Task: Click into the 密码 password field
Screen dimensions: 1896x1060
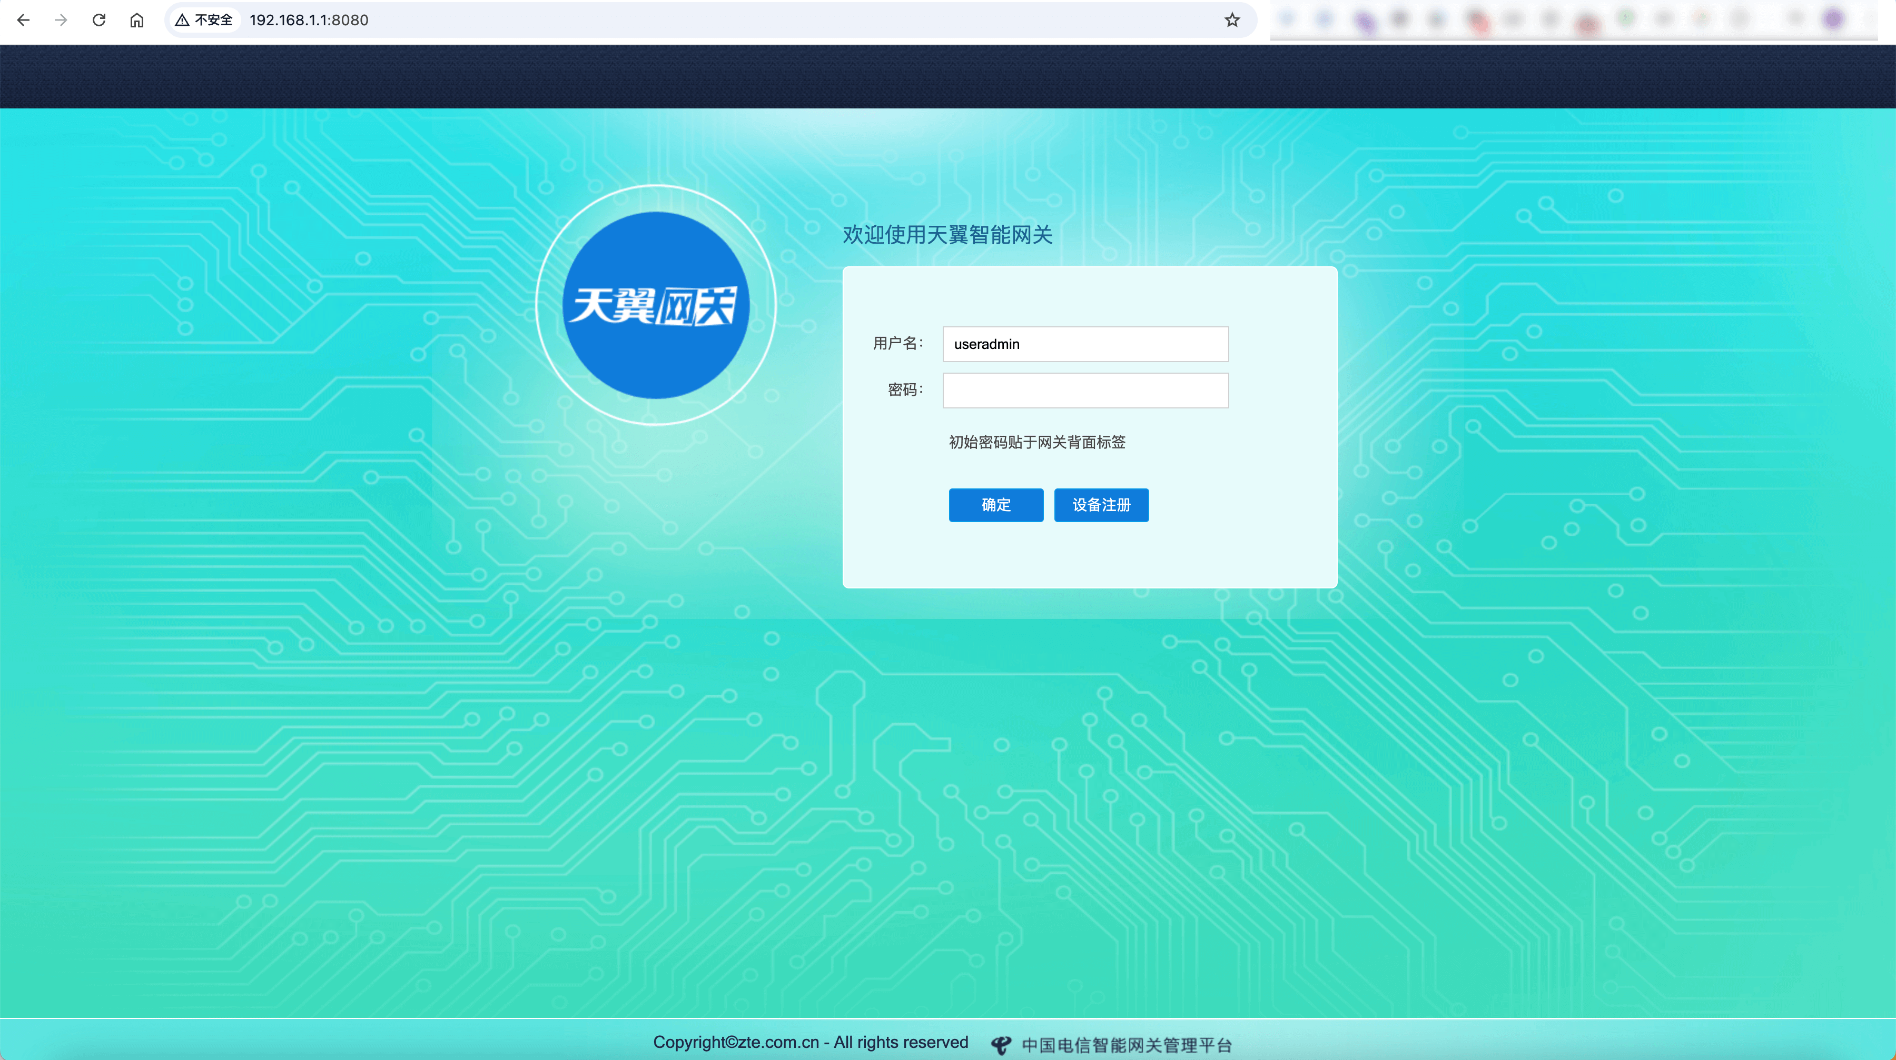Action: pos(1085,391)
